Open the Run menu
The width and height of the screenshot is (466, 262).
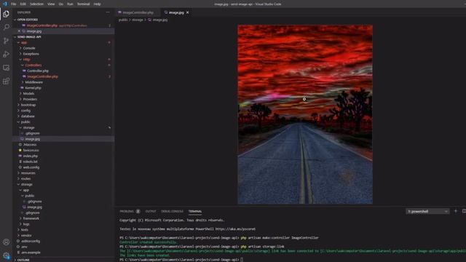tap(70, 4)
